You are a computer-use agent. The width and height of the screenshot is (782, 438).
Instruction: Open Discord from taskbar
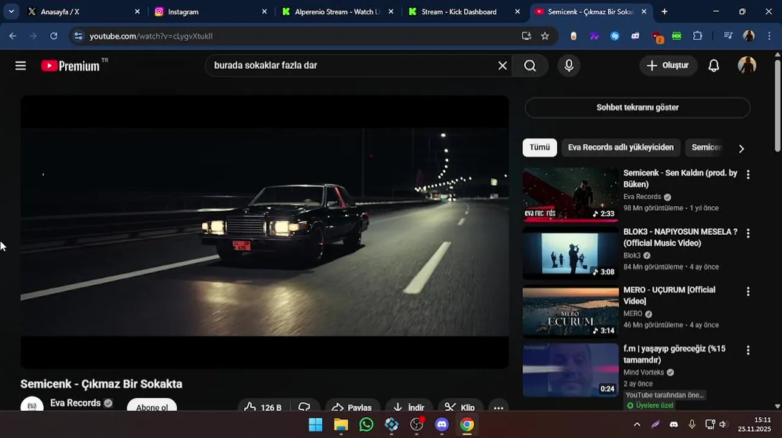tap(442, 425)
